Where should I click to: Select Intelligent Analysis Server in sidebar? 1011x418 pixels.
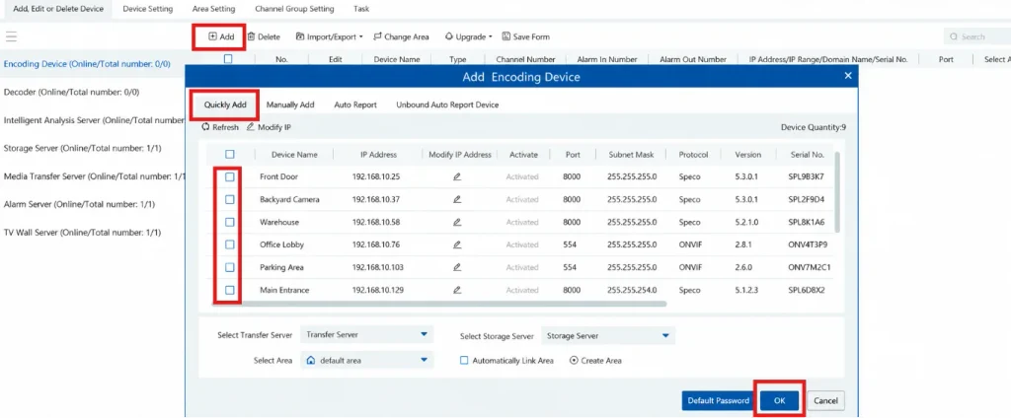(x=94, y=120)
